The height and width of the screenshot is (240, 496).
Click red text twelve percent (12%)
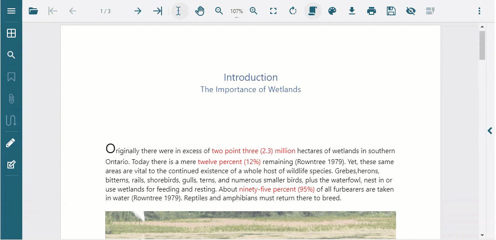point(229,162)
